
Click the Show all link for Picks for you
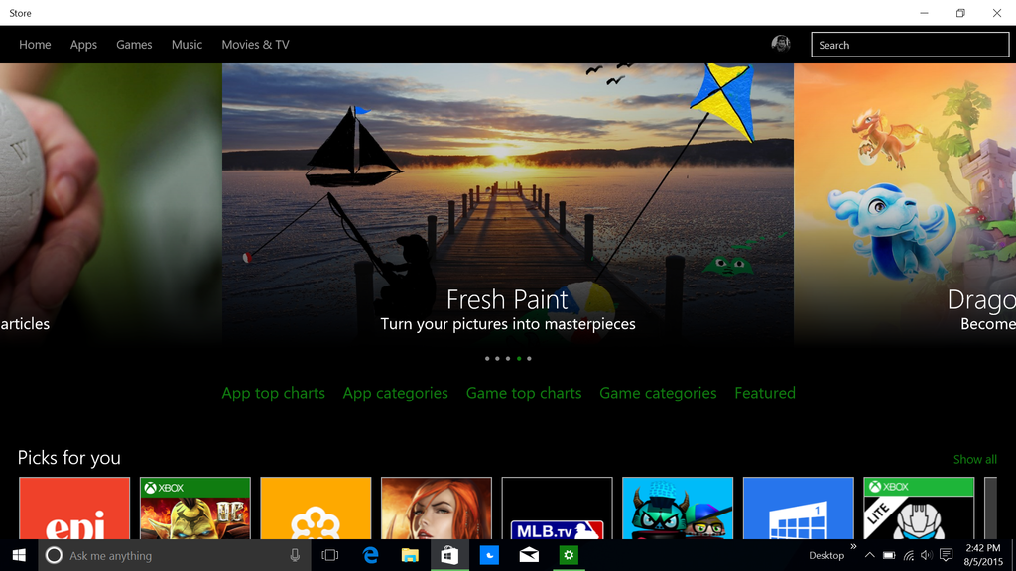[x=974, y=459]
